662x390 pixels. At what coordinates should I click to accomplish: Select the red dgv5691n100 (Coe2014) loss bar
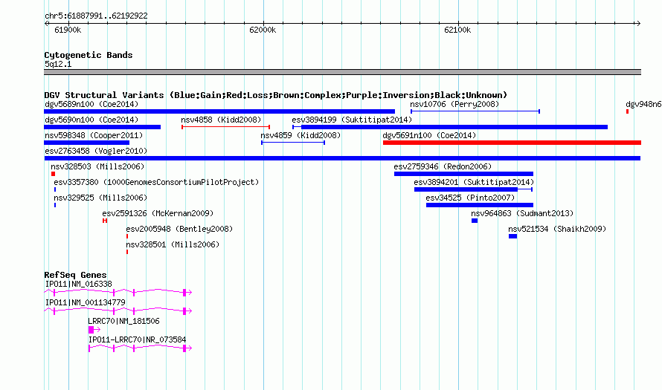pyautogui.click(x=512, y=143)
